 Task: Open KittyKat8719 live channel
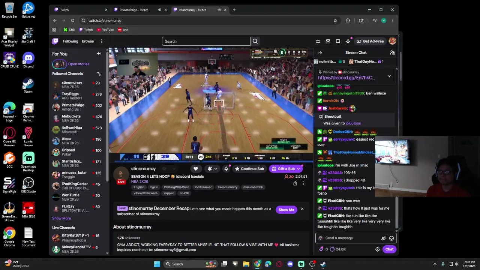[78, 238]
